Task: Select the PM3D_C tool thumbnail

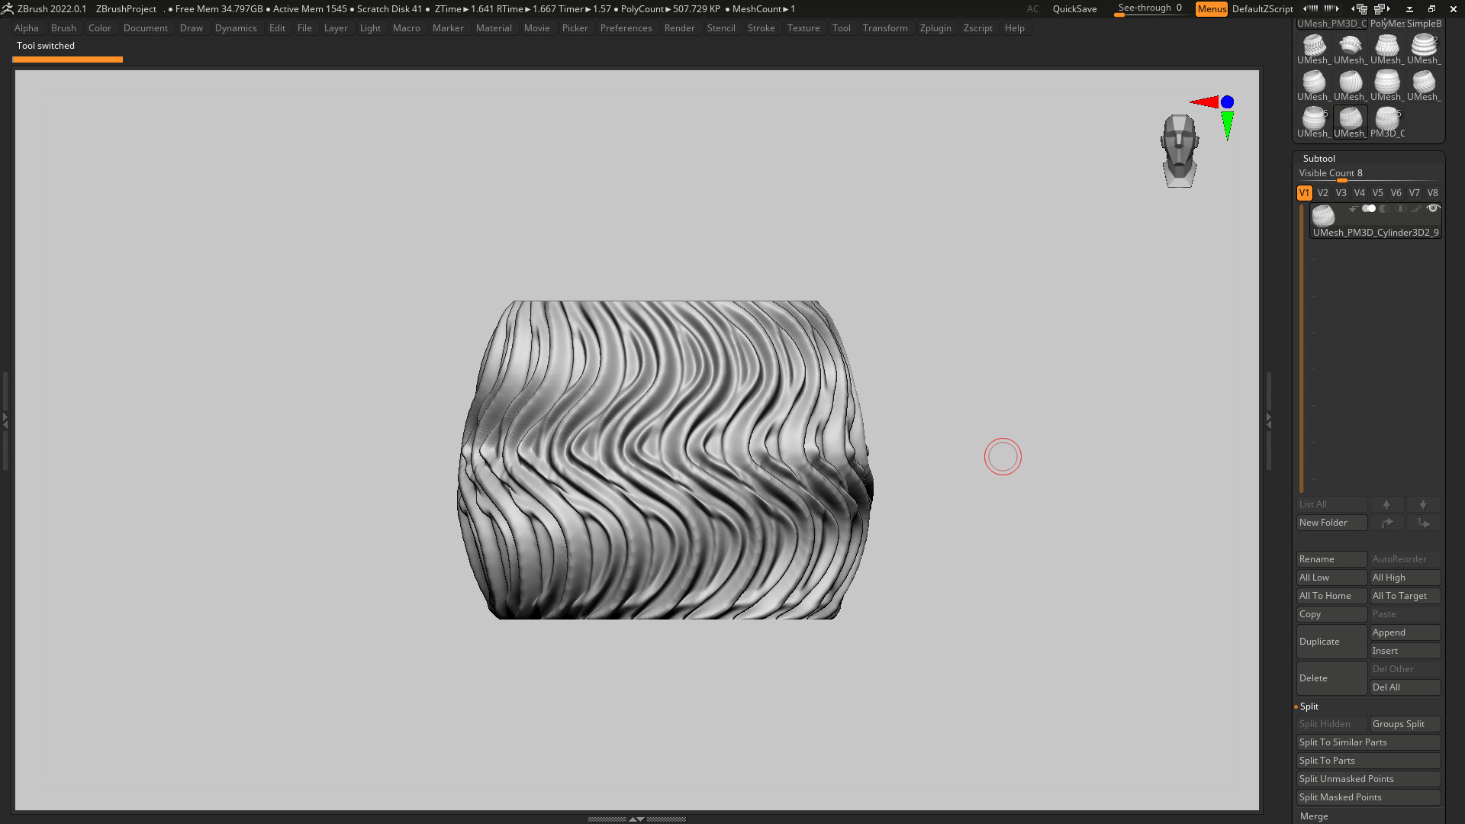Action: 1387,122
